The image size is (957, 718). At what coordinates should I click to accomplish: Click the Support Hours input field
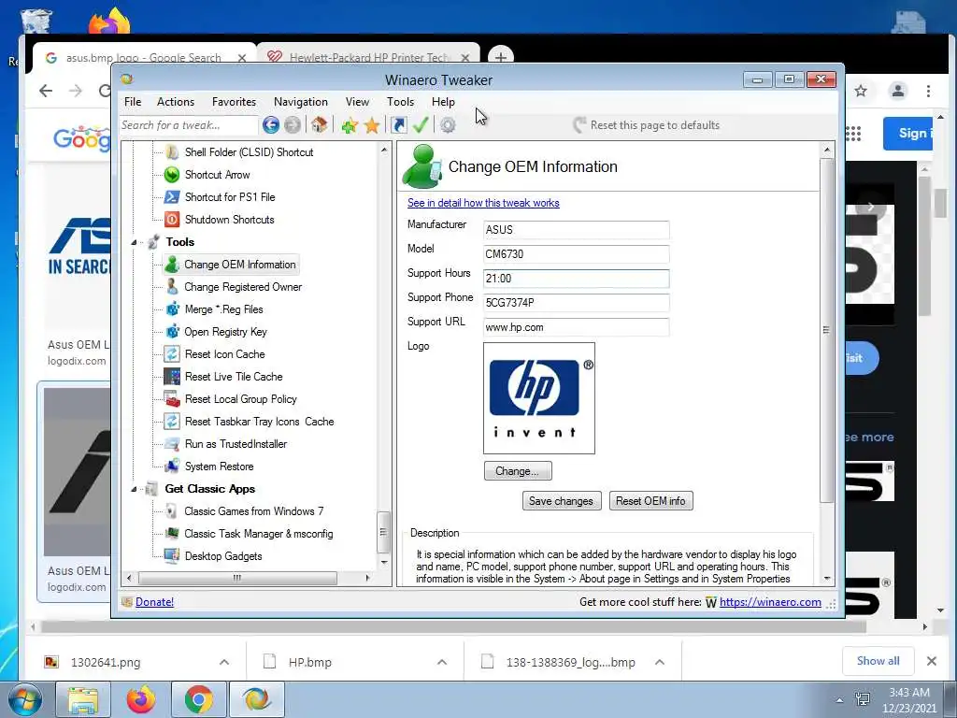click(576, 279)
